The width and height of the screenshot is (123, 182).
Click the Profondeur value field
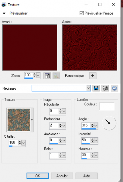click(54, 125)
